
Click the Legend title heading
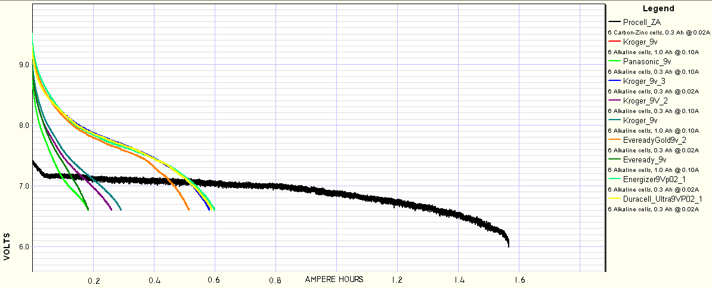(x=659, y=8)
